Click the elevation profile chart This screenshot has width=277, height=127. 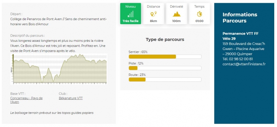[59, 69]
